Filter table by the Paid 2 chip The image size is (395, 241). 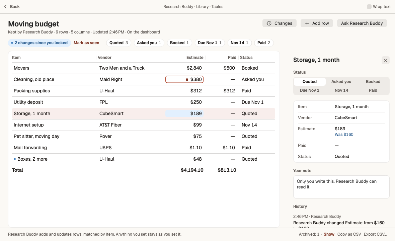coord(264,43)
